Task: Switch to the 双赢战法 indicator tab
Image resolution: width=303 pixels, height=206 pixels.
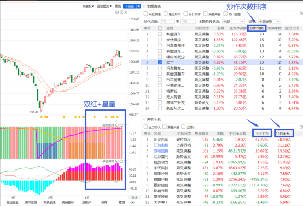Action: click(49, 202)
